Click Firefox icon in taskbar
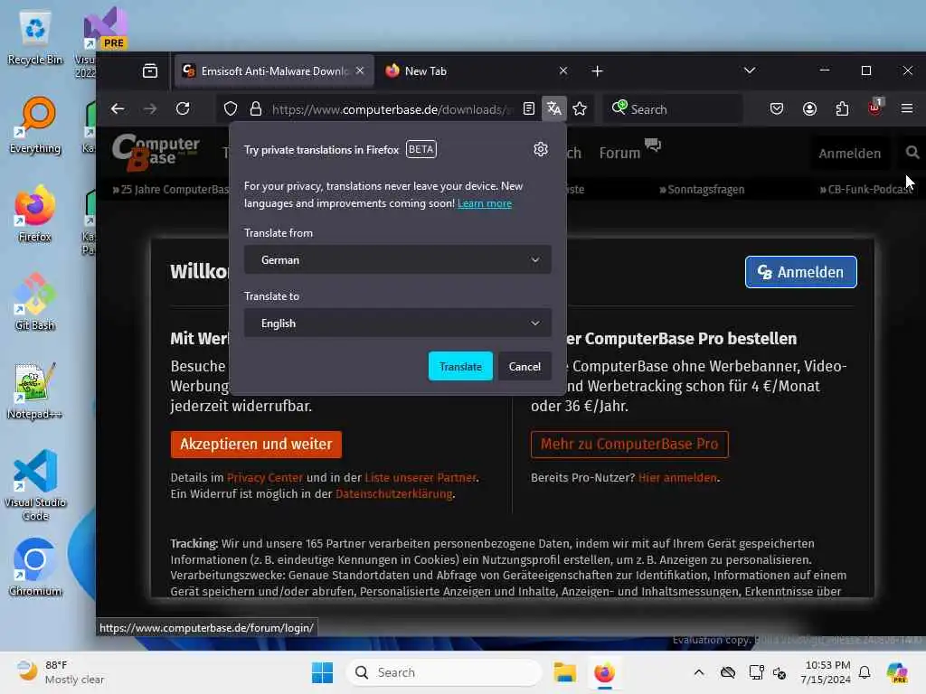Screen dimensions: 926x694 (x=604, y=672)
